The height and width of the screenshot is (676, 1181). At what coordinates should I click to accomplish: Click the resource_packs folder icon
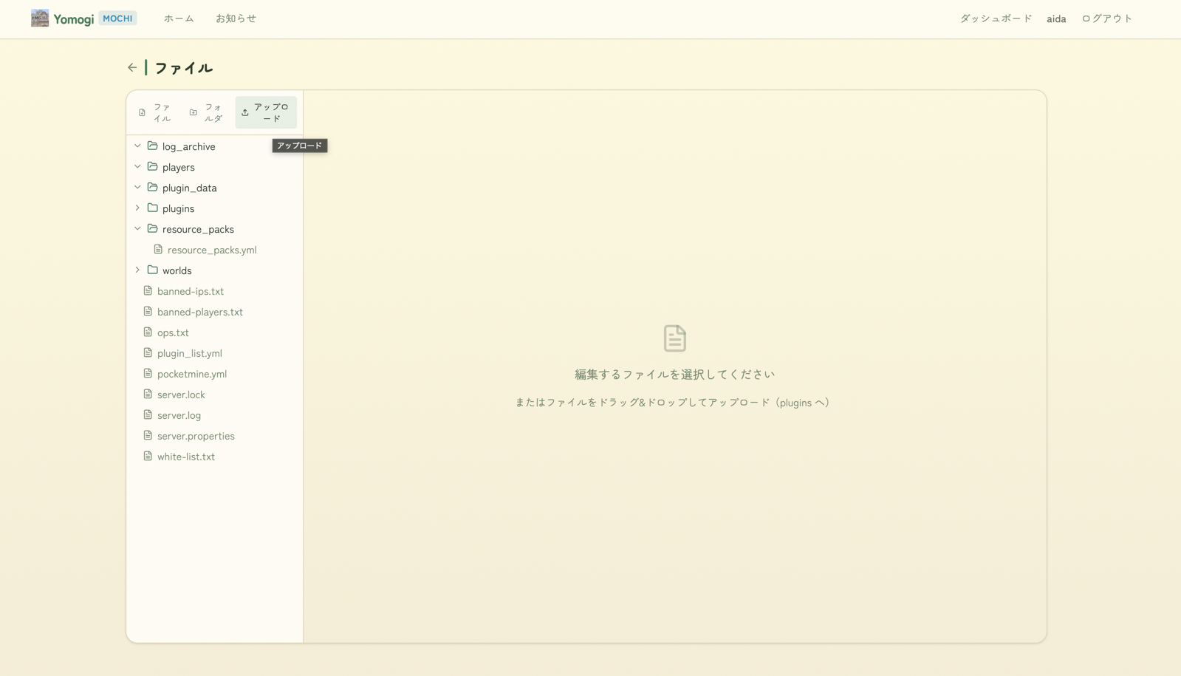pos(153,229)
